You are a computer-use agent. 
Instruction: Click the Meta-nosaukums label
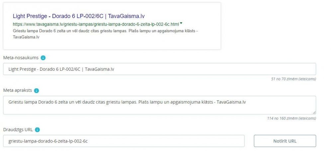pyautogui.click(x=21, y=58)
